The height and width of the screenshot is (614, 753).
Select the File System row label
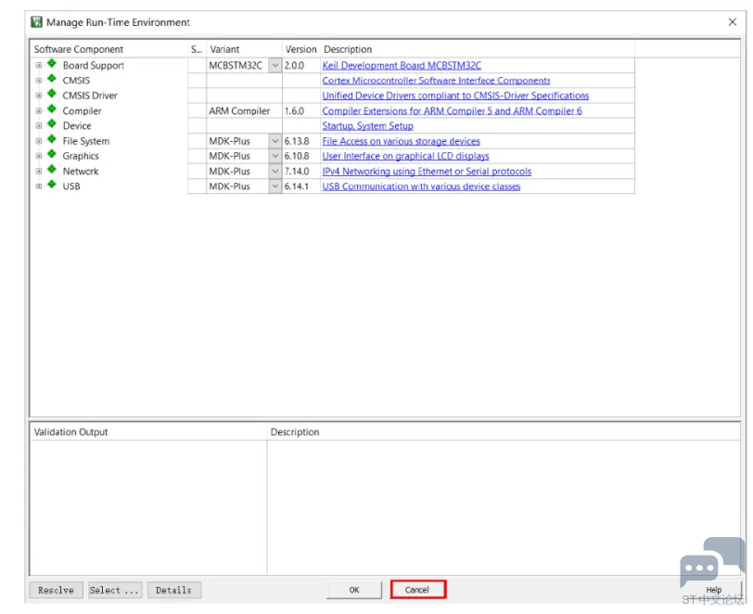86,141
